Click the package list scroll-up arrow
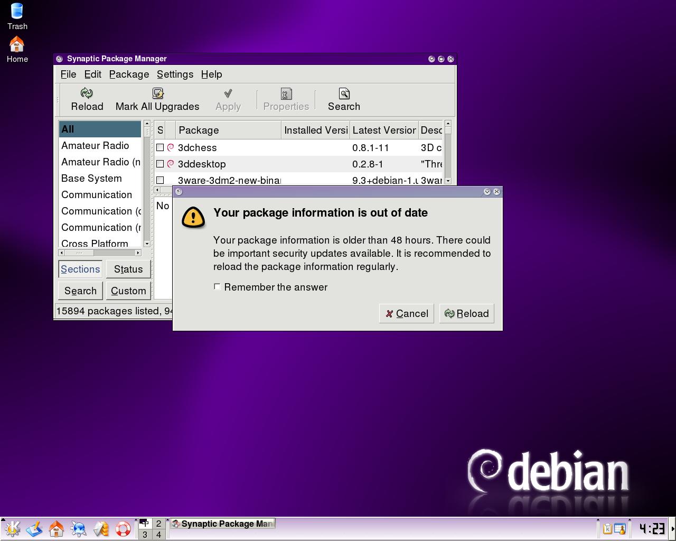 [448, 124]
